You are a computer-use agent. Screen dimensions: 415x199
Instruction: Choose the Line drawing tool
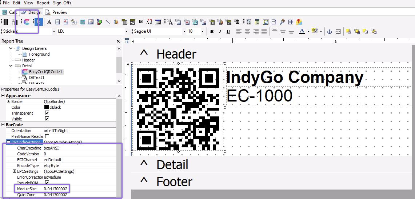(x=108, y=22)
